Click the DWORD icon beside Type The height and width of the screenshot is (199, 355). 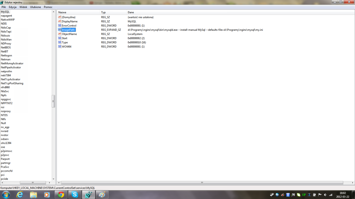59,42
